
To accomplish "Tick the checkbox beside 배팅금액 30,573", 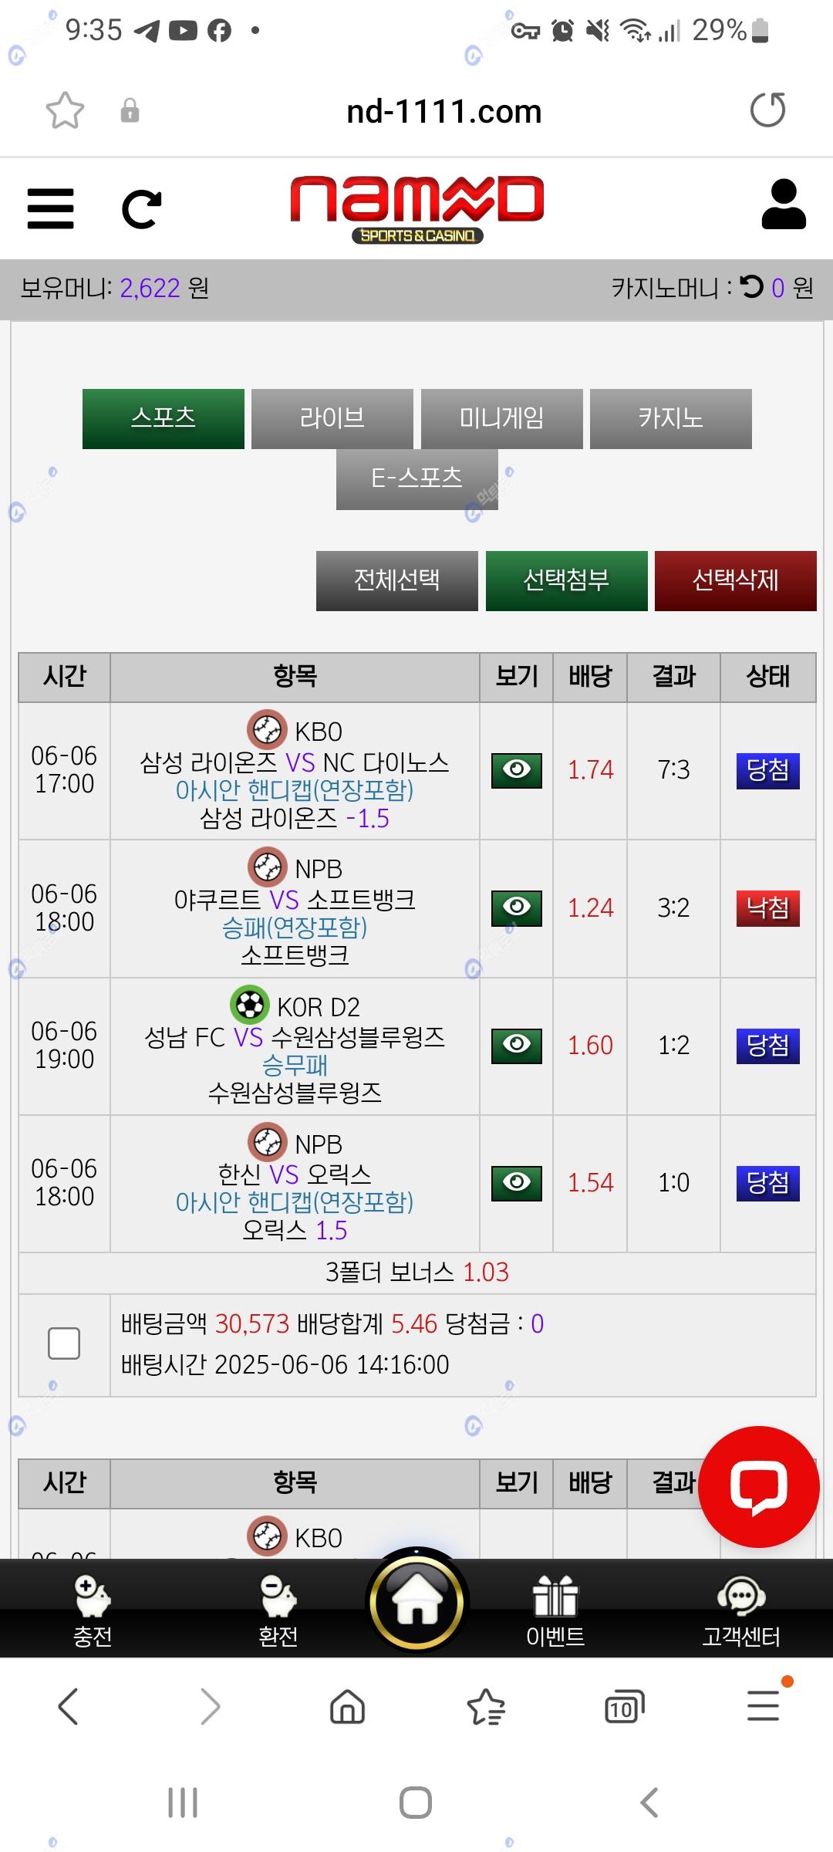I will pyautogui.click(x=64, y=1343).
